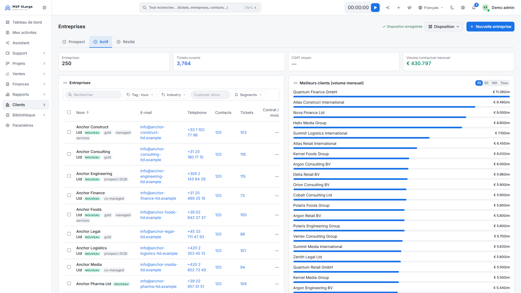
Task: Expand the Industry filter dropdown
Action: coord(174,95)
